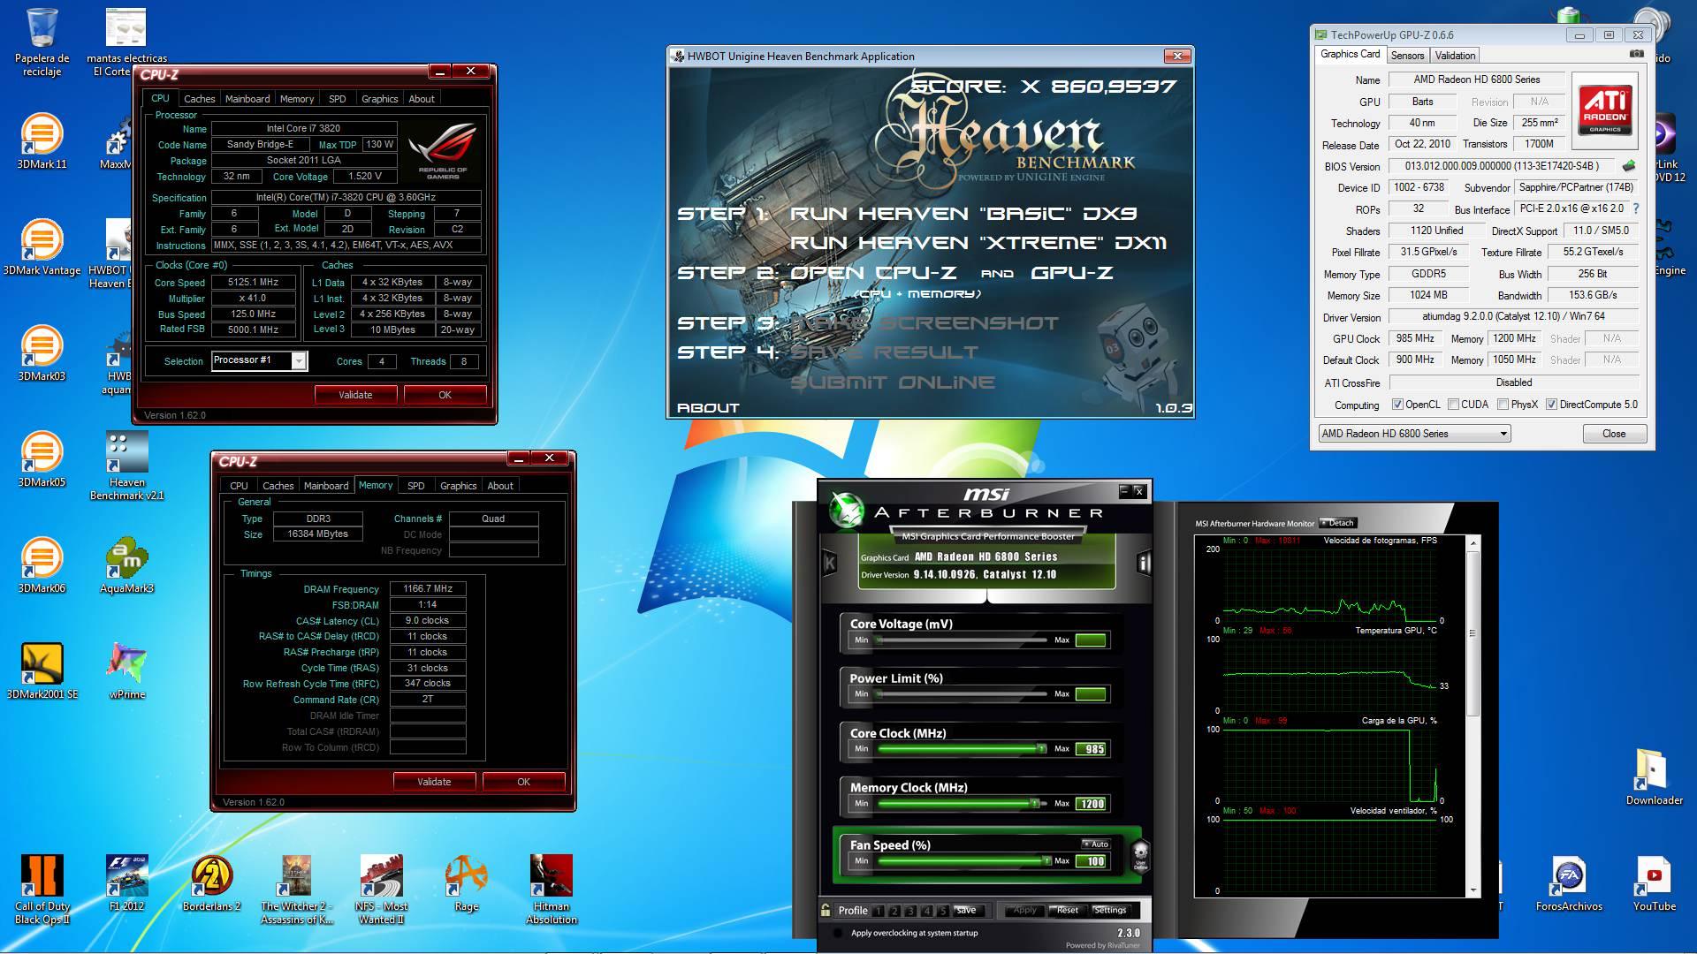Open the AquaMark3 desktop shortcut
1697x954 pixels.
(x=126, y=564)
